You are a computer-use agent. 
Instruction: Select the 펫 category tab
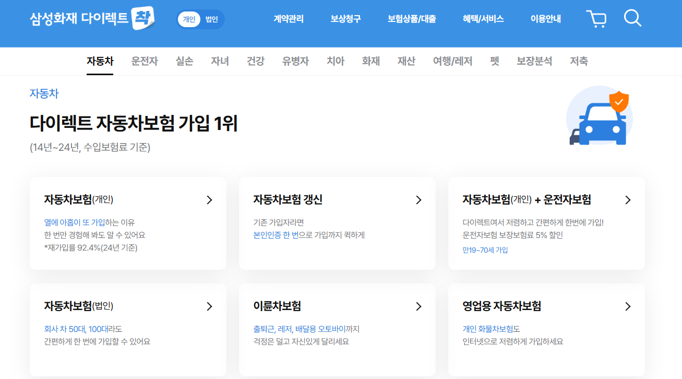point(495,61)
